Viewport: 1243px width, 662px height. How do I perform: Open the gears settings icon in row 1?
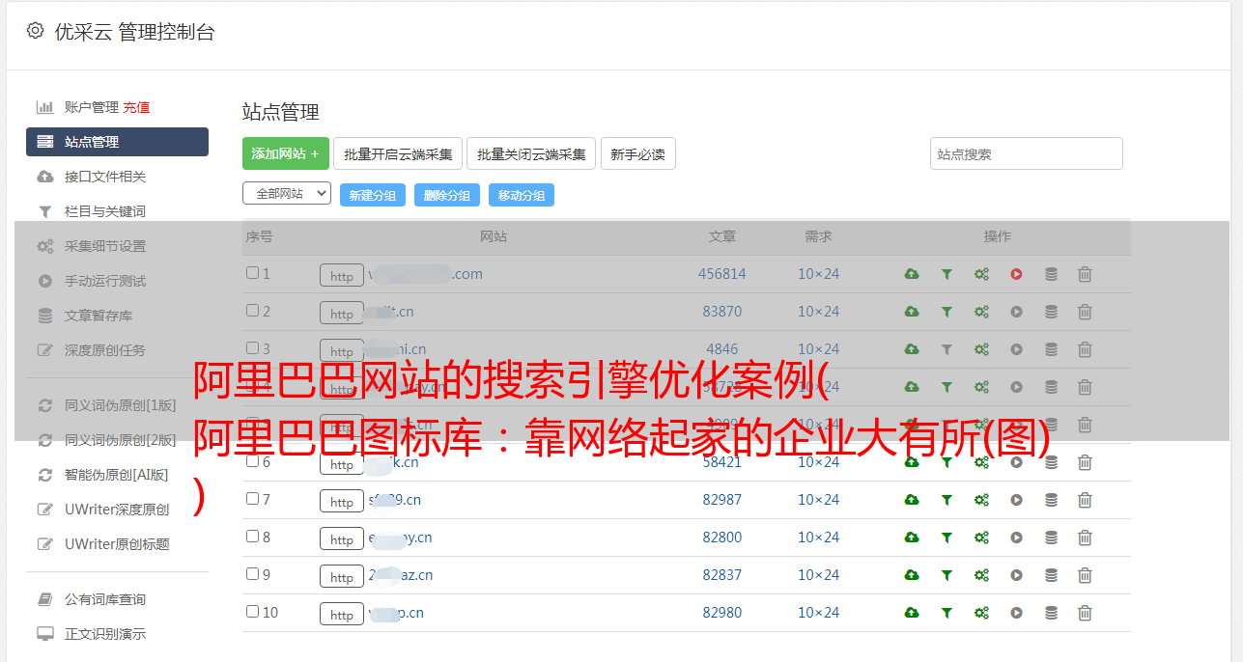pyautogui.click(x=981, y=274)
